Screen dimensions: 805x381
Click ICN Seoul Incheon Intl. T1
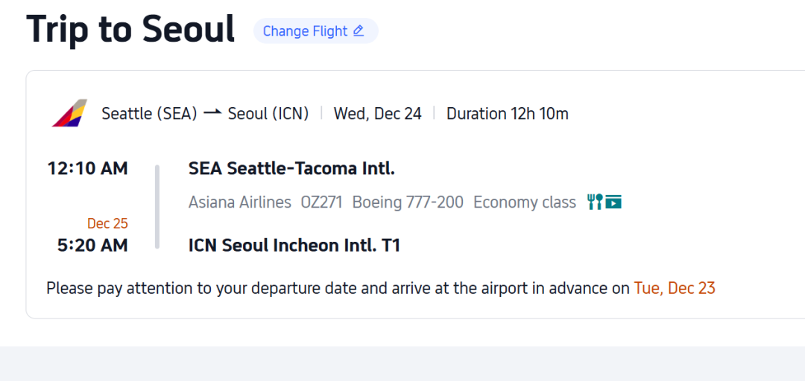[x=294, y=246]
